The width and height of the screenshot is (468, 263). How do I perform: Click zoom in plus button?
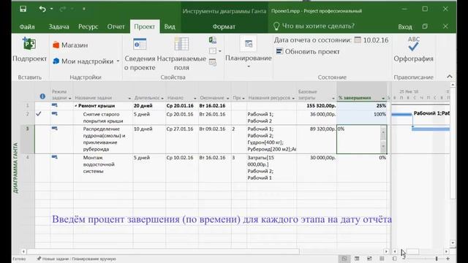[448, 259]
